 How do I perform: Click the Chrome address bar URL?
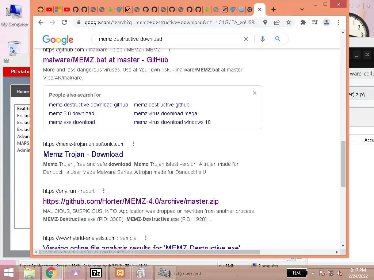(171, 22)
